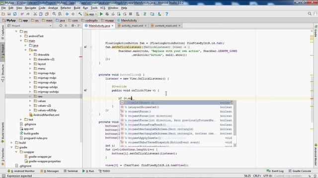Navigate Back with the blue arrow
Screen dimensions: 318x178
point(67,14)
